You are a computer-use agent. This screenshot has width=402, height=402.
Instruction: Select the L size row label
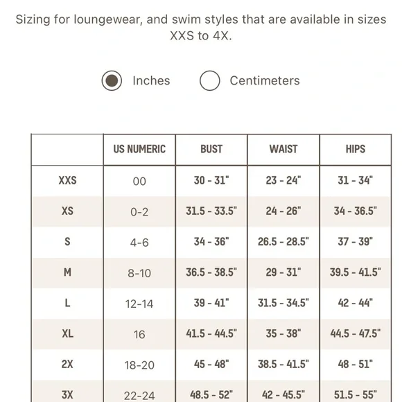pos(67,303)
